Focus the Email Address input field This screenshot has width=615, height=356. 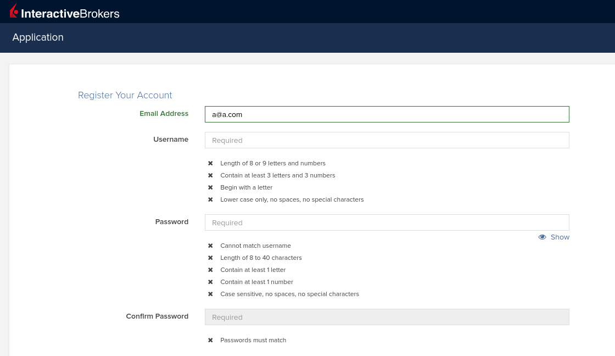[x=387, y=114]
